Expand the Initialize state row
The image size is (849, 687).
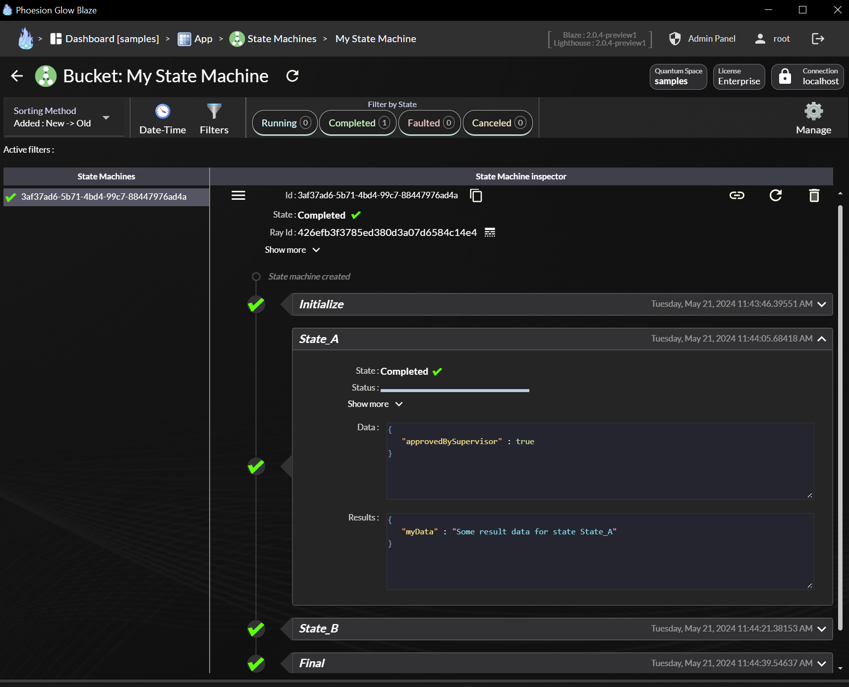tap(821, 304)
